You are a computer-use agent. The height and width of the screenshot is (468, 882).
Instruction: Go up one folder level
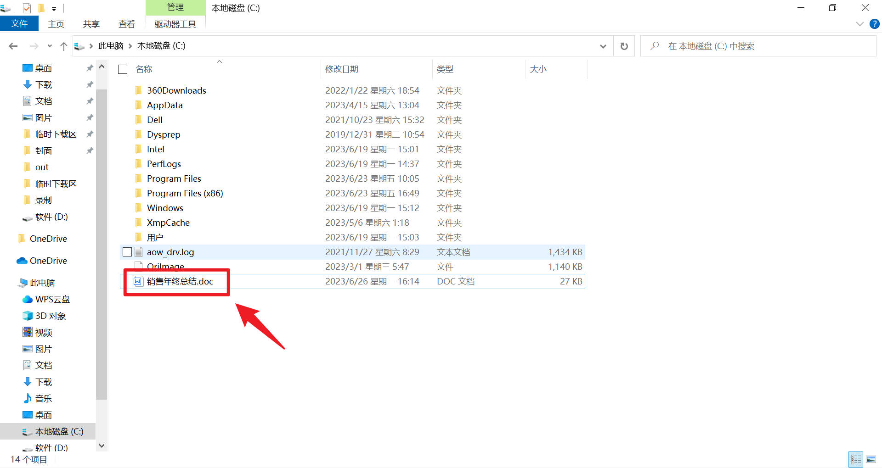(64, 46)
